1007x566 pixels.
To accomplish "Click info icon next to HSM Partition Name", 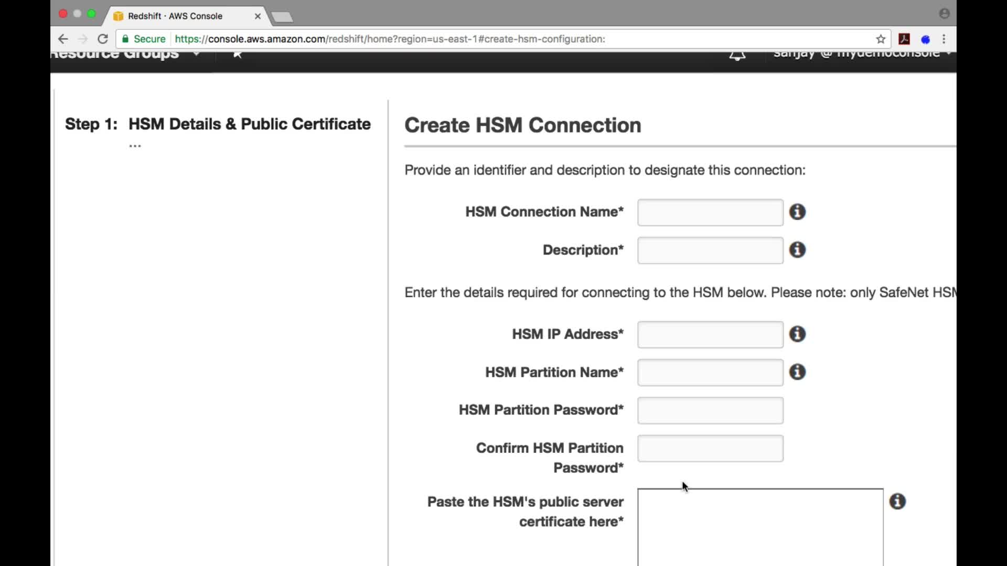I will click(x=797, y=372).
